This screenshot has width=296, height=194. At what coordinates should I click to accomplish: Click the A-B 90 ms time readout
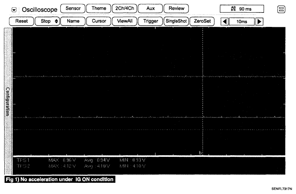point(242,9)
